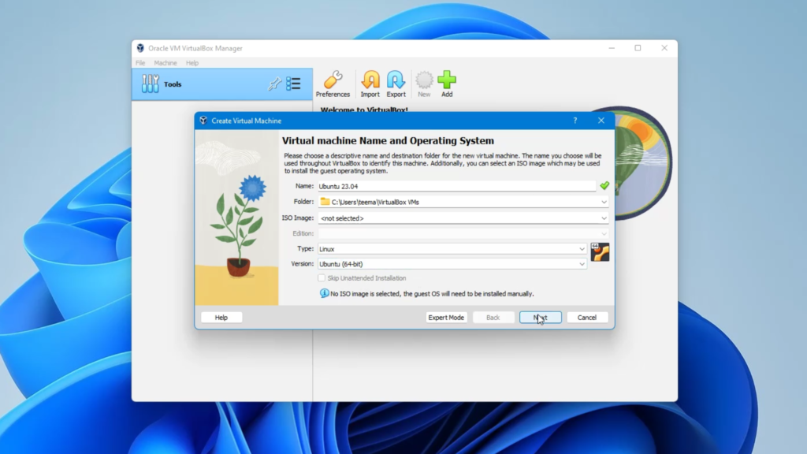Open the Machine menu
Image resolution: width=807 pixels, height=454 pixels.
pyautogui.click(x=165, y=63)
